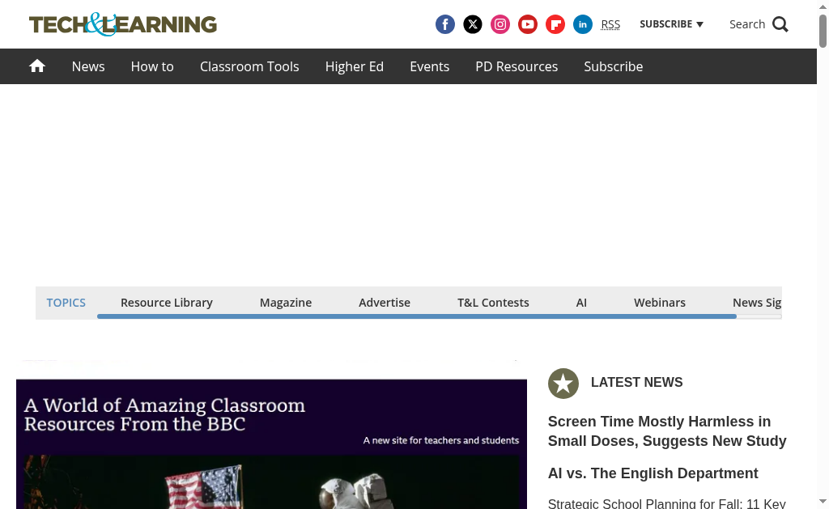This screenshot has height=509, width=829.
Task: Open the How to menu
Action: [x=152, y=66]
